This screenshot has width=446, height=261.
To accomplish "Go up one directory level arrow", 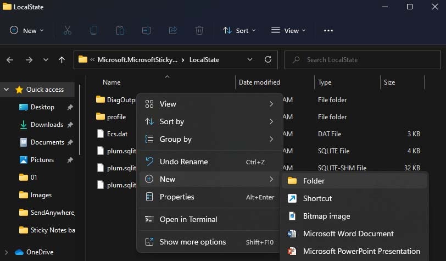I will tap(62, 59).
